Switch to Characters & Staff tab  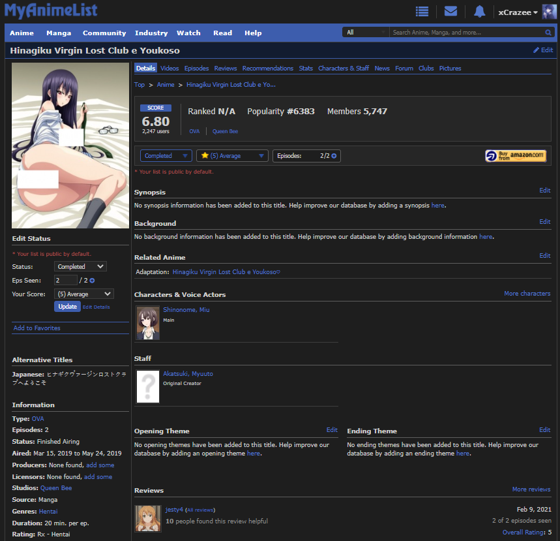(x=344, y=69)
